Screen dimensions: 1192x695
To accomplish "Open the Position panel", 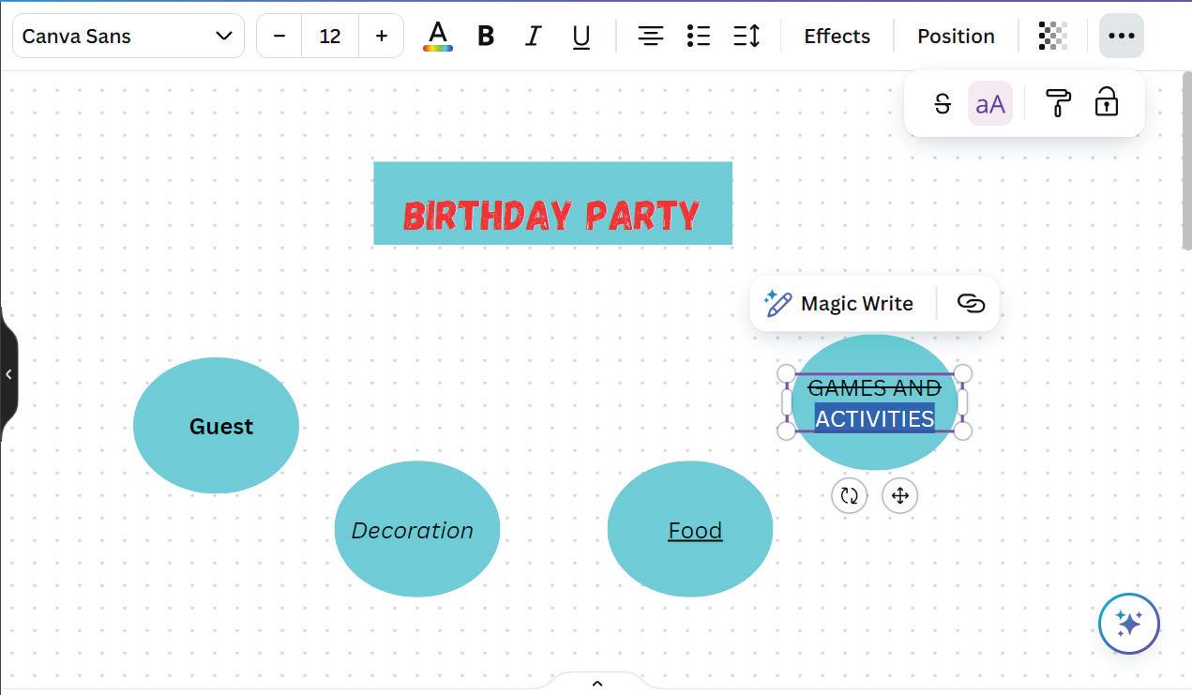I will point(956,36).
